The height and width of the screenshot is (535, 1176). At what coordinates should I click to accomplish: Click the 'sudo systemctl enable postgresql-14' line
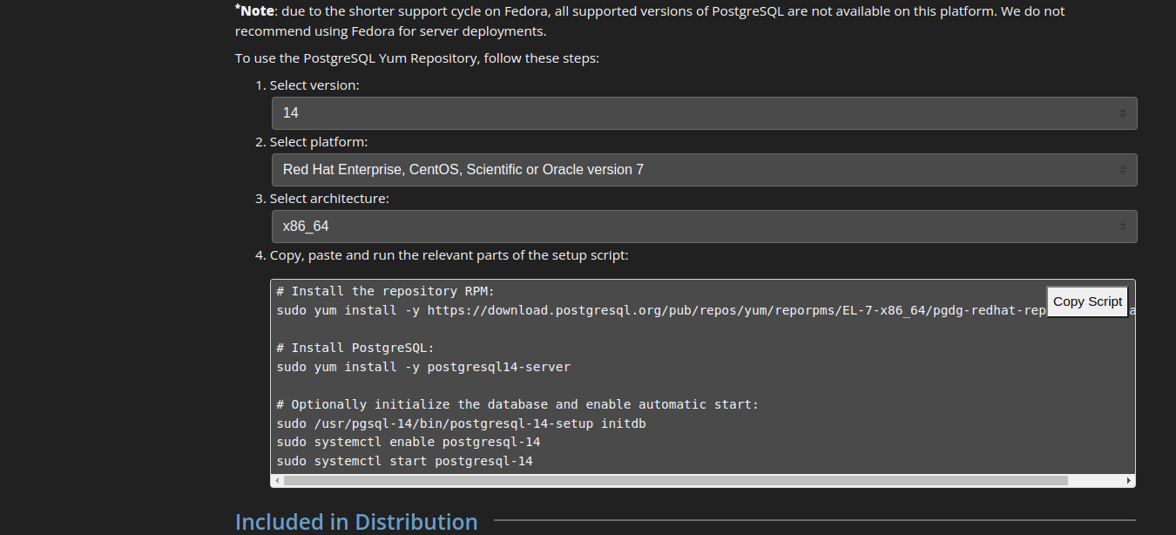point(409,443)
